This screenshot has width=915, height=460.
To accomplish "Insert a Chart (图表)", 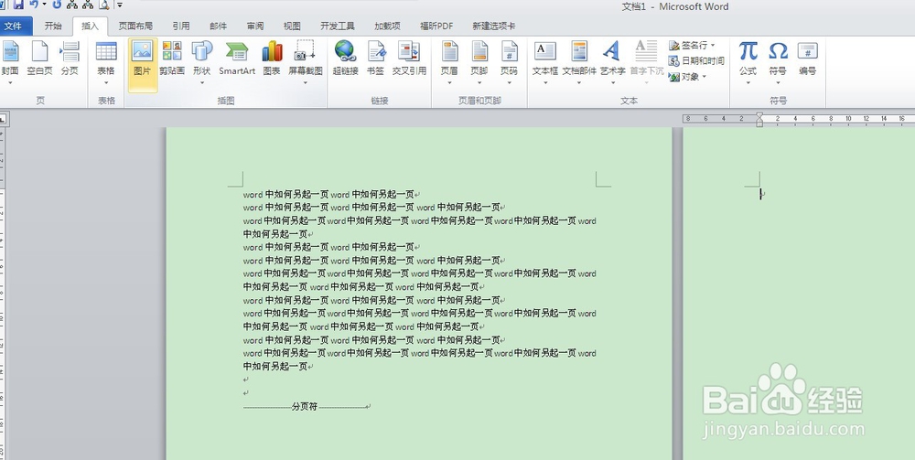I will pos(272,59).
